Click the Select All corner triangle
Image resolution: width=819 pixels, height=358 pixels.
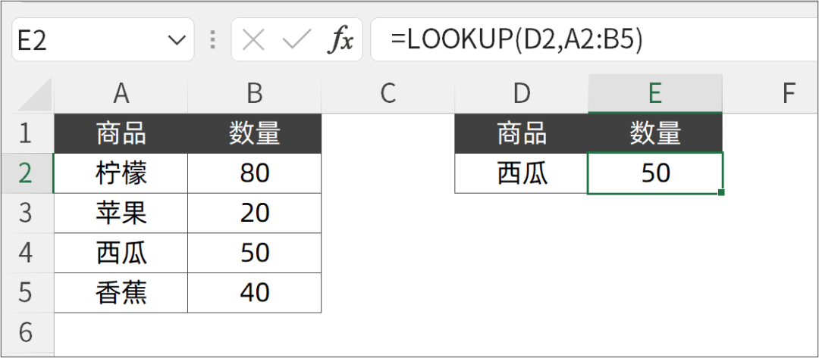(x=35, y=95)
